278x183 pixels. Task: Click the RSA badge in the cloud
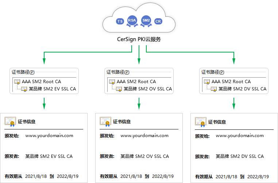pyautogui.click(x=132, y=20)
